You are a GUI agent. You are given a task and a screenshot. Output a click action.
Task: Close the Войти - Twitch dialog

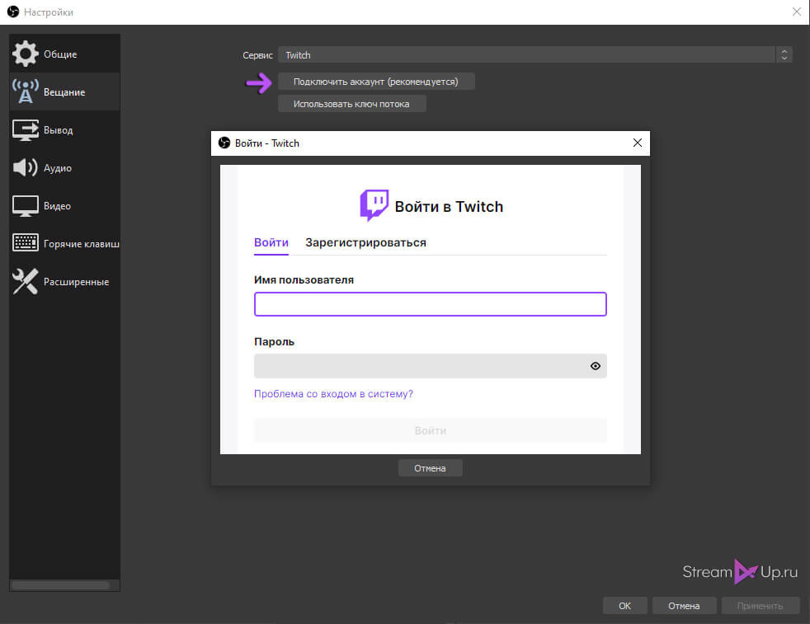(x=638, y=143)
